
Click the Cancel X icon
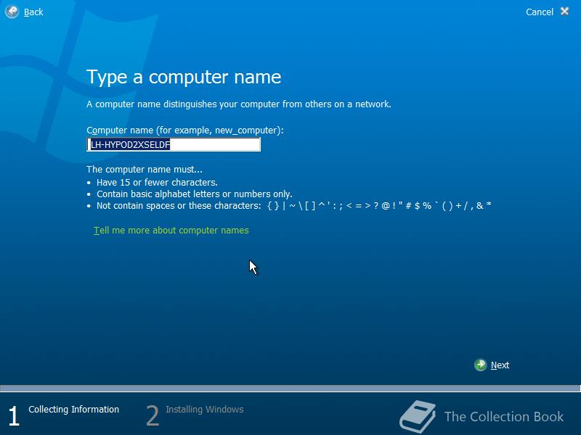click(564, 12)
